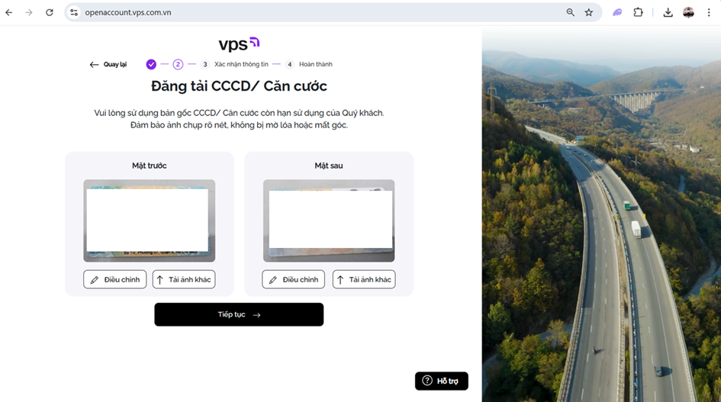Open the browser extensions puzzle icon

[638, 12]
